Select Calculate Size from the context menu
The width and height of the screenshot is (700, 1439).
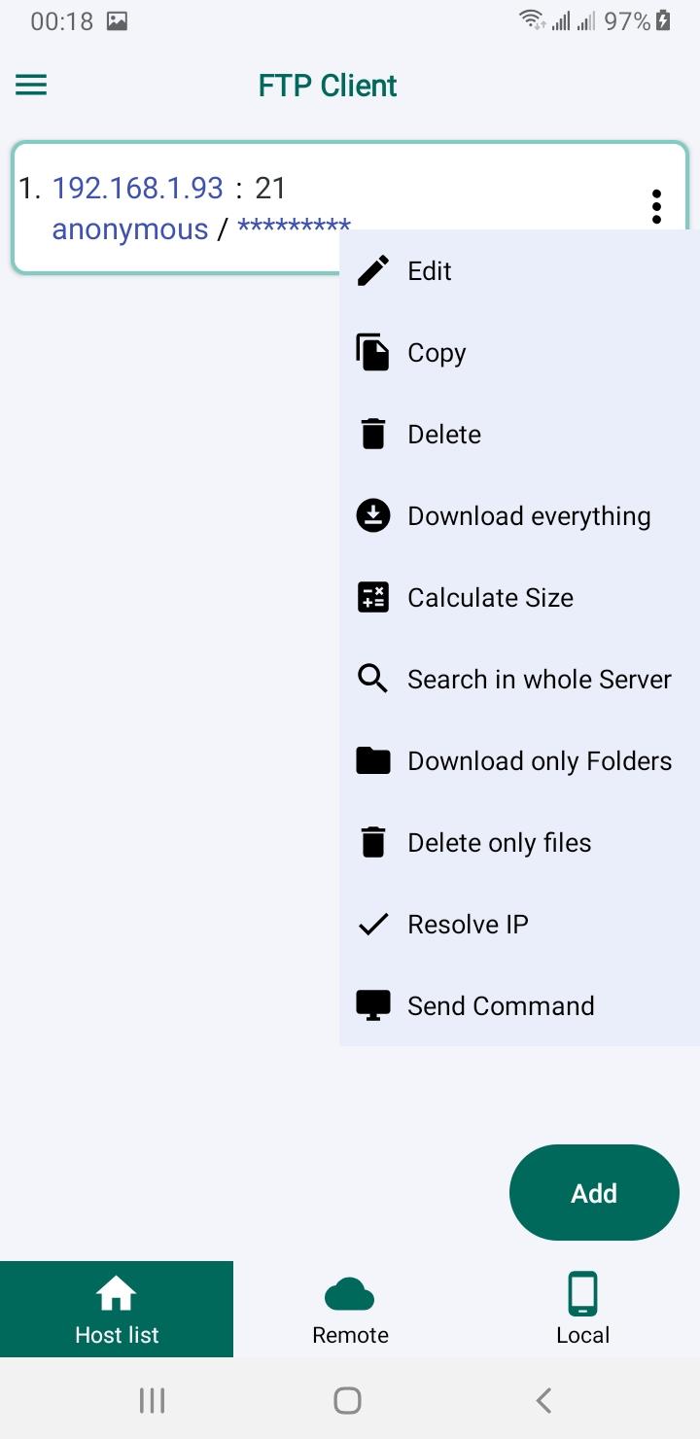[x=519, y=597]
